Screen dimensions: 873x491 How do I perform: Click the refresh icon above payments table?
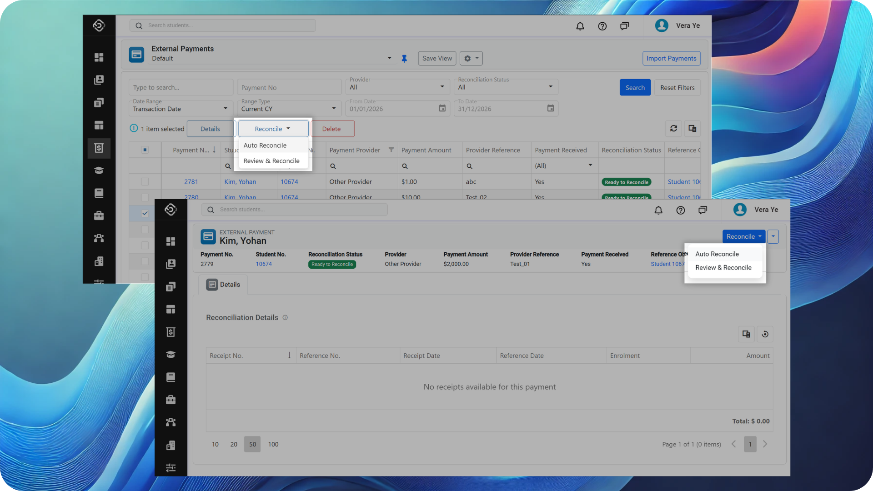coord(673,129)
